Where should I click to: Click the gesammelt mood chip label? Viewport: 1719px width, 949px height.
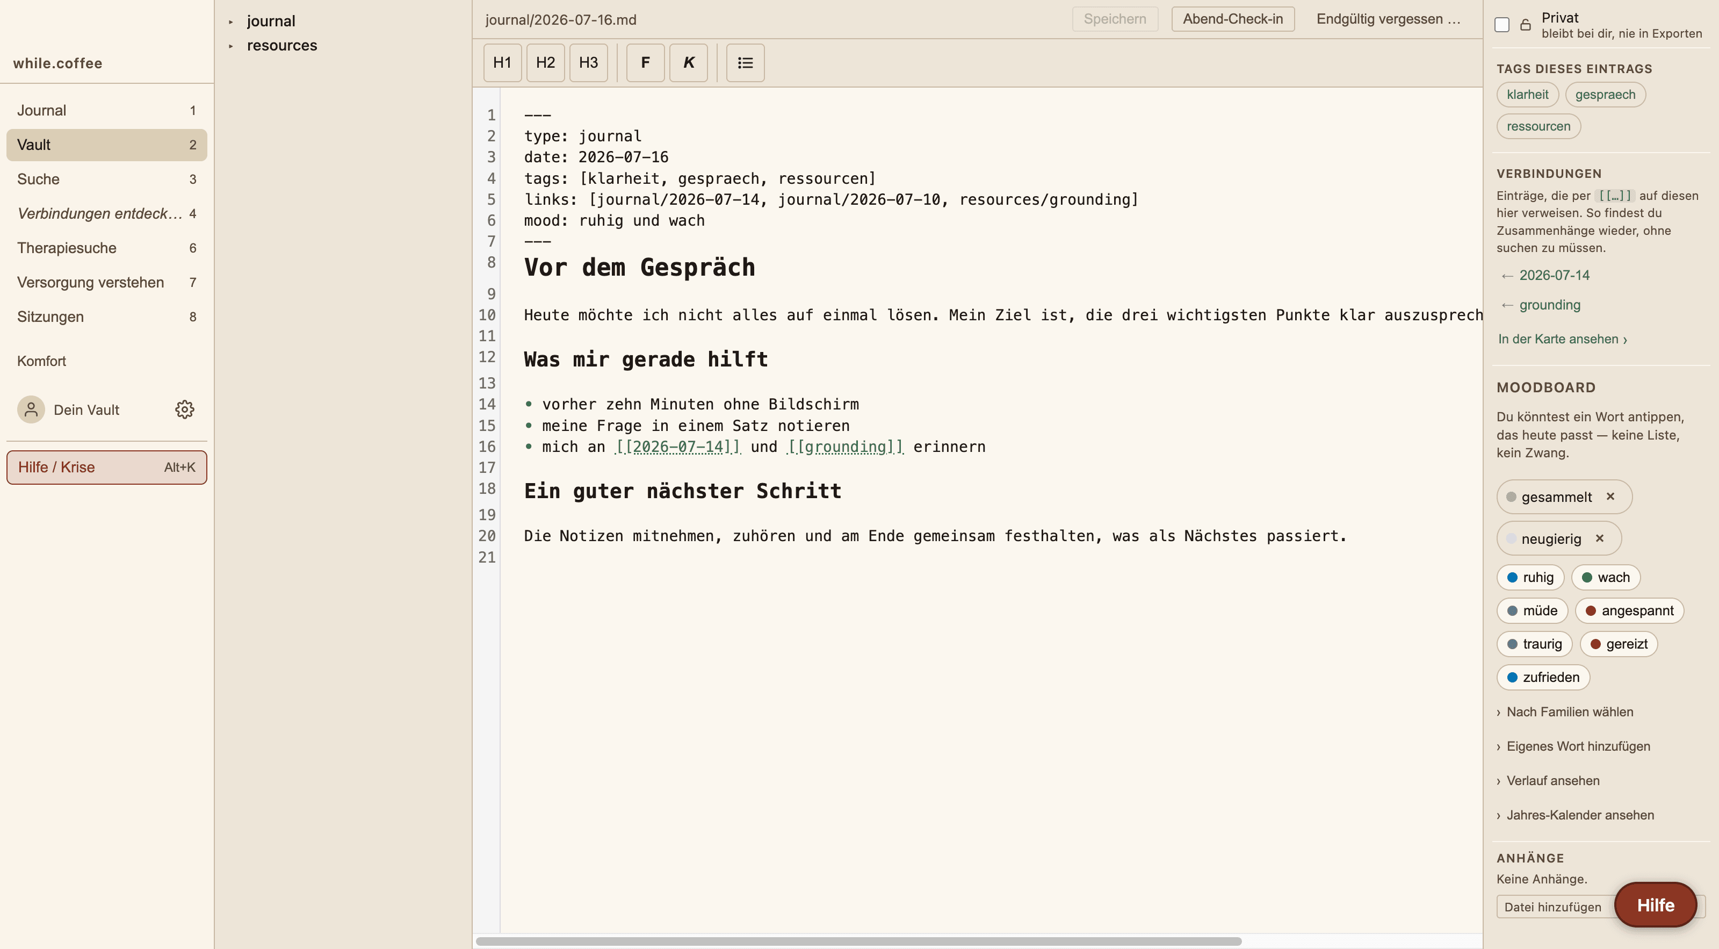pyautogui.click(x=1556, y=497)
